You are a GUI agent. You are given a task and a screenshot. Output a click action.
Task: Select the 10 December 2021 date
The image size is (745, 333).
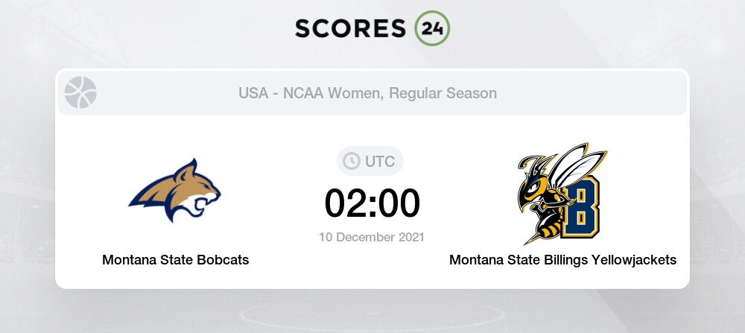pos(372,237)
